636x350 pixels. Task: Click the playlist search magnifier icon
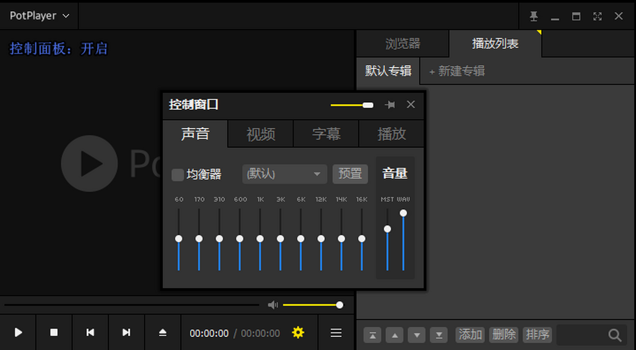coord(615,335)
